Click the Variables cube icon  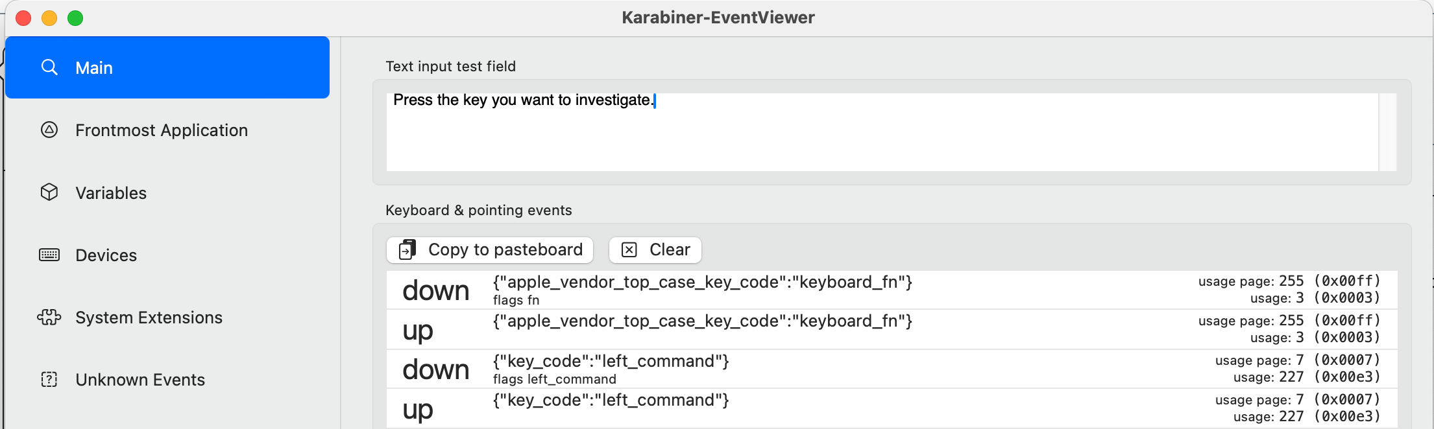(x=49, y=192)
